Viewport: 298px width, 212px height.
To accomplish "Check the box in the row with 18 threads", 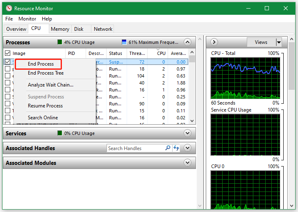I will (x=8, y=68).
